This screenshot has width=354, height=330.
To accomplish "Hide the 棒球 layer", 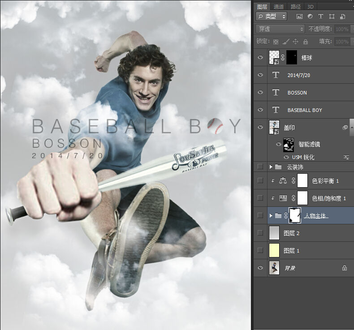I will click(260, 57).
